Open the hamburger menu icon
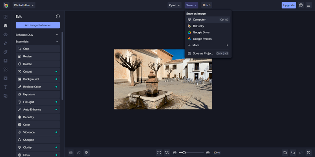Viewport: 315px width, 157px height. pyautogui.click(x=309, y=5)
